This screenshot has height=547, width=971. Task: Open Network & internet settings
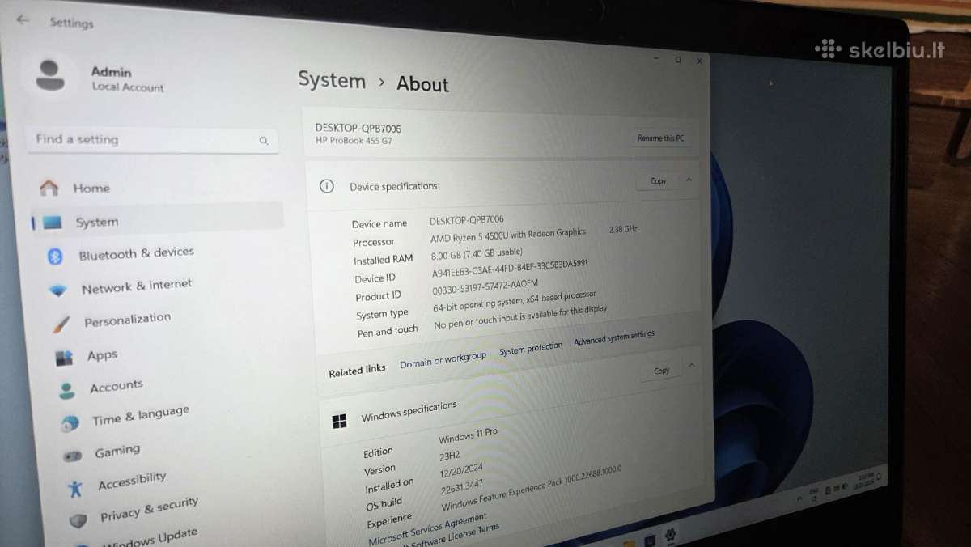pos(137,286)
